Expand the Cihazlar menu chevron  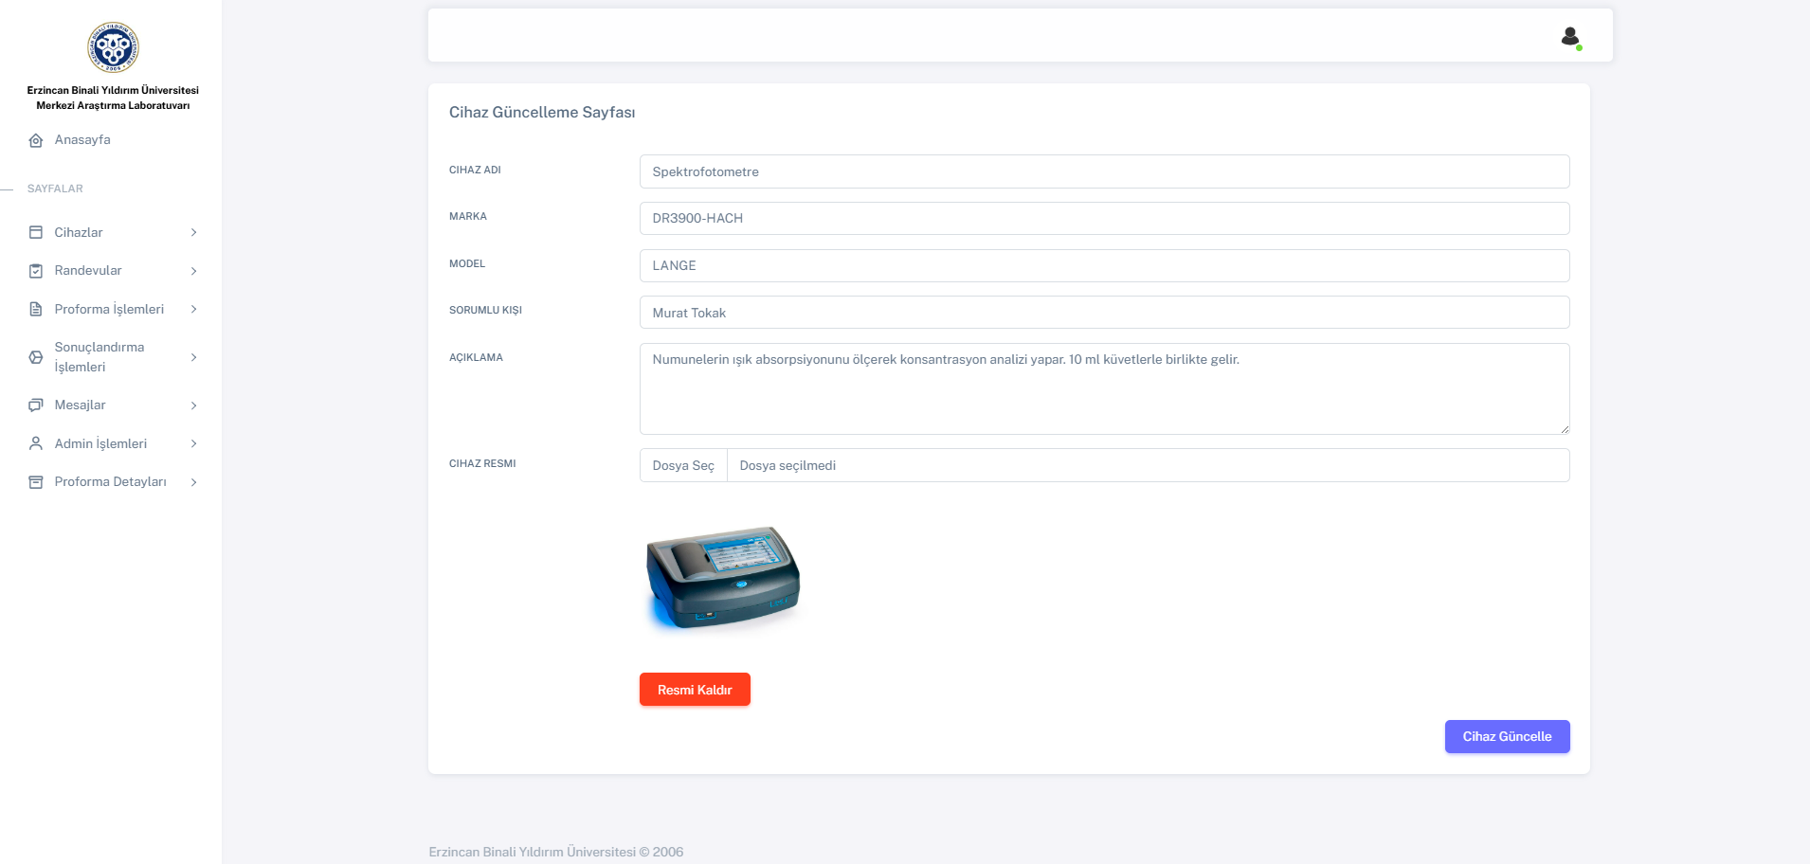pyautogui.click(x=193, y=232)
